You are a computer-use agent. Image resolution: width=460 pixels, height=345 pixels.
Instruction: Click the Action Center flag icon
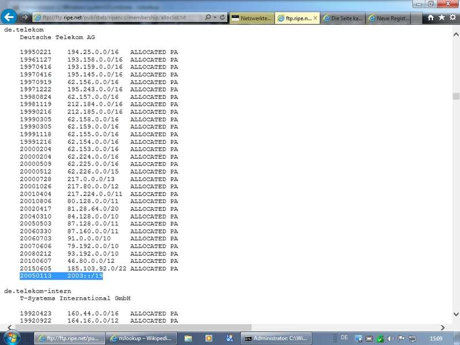point(401,339)
